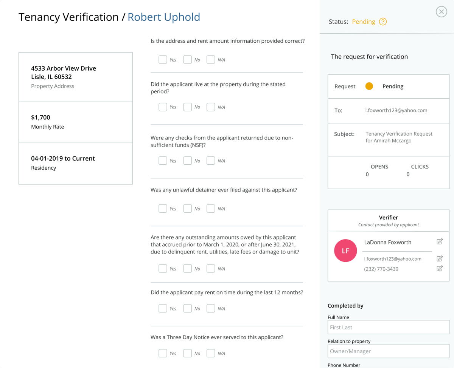Click the edit icon next to LaDonna Foxworth
Screen dimensions: 454x368
click(440, 241)
